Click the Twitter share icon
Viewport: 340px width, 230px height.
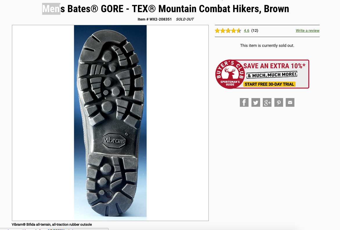[256, 102]
